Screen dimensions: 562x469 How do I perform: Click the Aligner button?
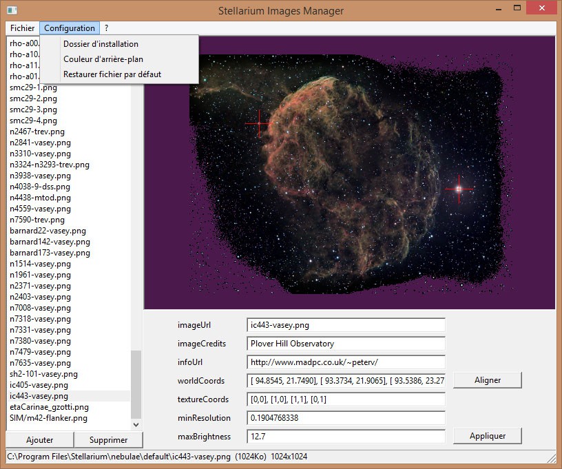coord(488,380)
